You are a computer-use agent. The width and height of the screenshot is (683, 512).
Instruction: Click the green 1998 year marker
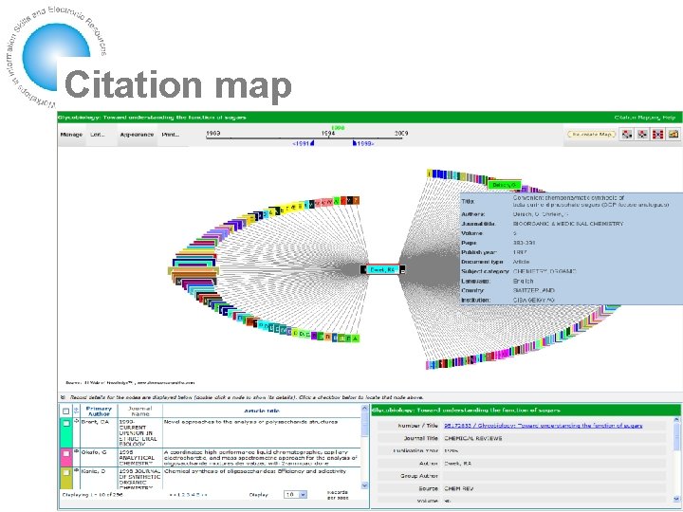click(338, 128)
